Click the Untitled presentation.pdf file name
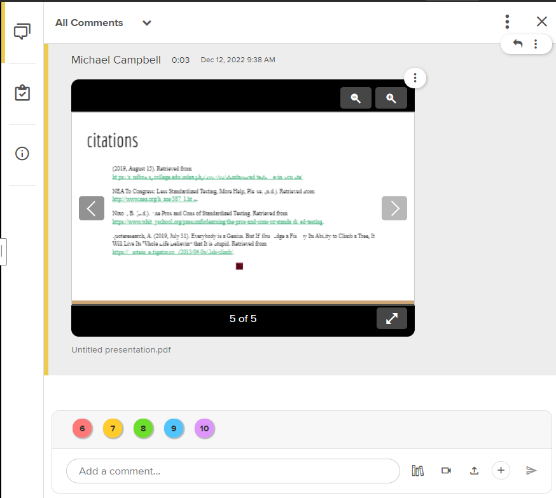Screen dimensions: 556x498 tap(121, 350)
